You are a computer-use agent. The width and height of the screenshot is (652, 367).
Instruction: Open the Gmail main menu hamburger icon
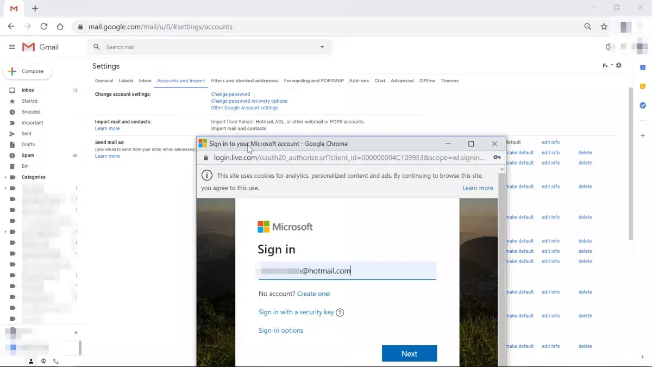[x=12, y=47]
